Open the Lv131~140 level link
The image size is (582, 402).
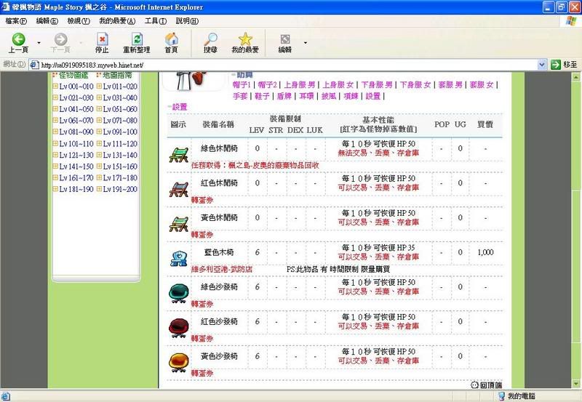pos(120,155)
